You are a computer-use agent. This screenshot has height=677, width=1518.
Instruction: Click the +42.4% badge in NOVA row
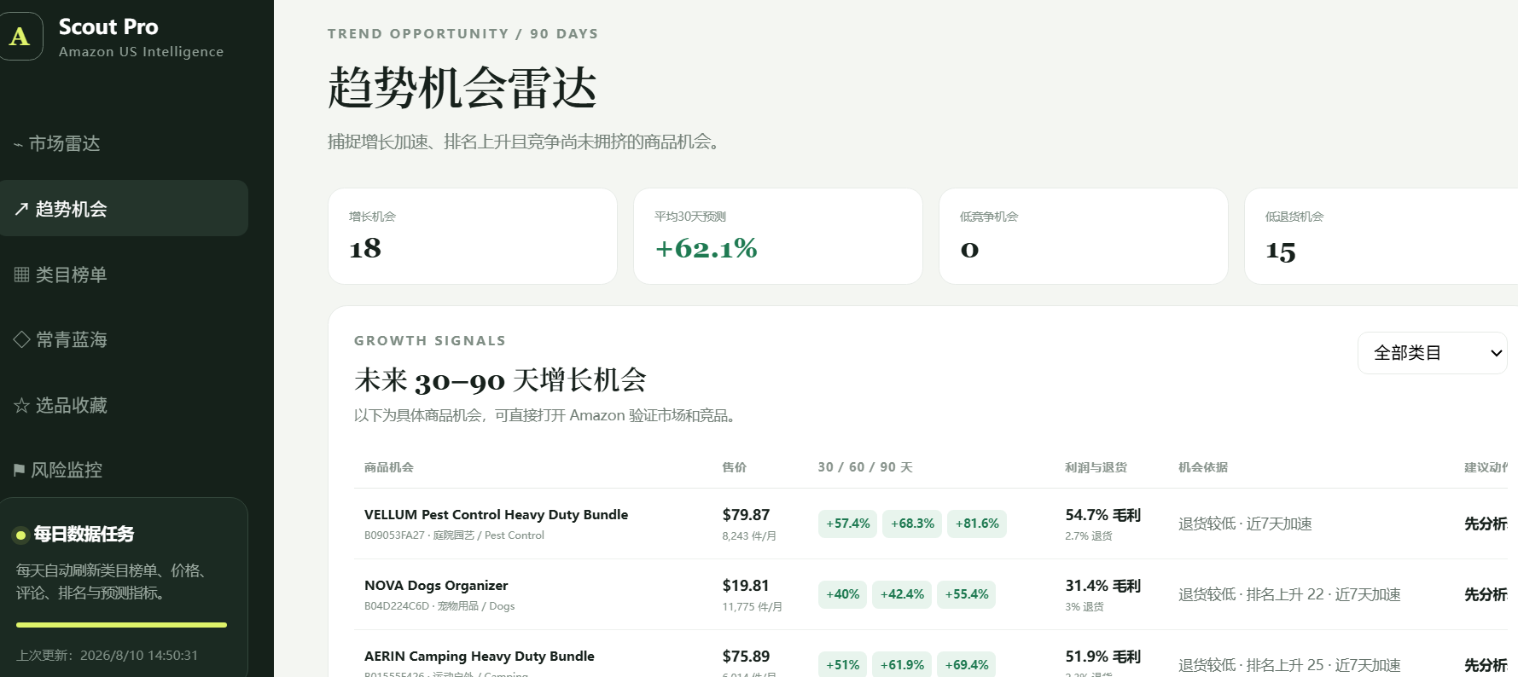coord(902,594)
